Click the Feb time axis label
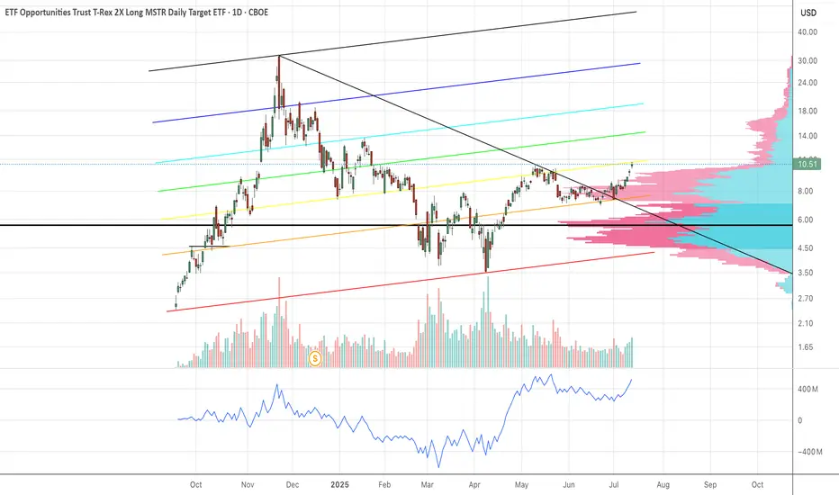 pos(384,485)
